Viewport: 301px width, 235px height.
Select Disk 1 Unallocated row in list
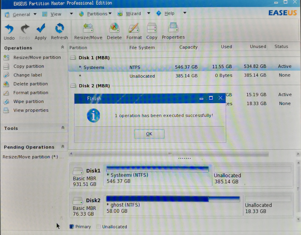[184, 76]
